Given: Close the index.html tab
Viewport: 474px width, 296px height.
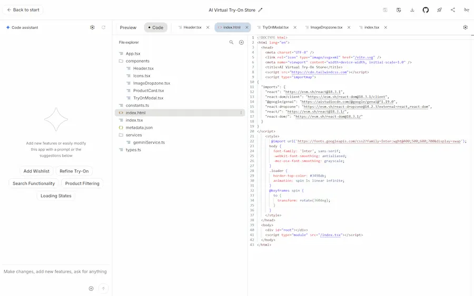Looking at the screenshot, I should click(x=246, y=27).
